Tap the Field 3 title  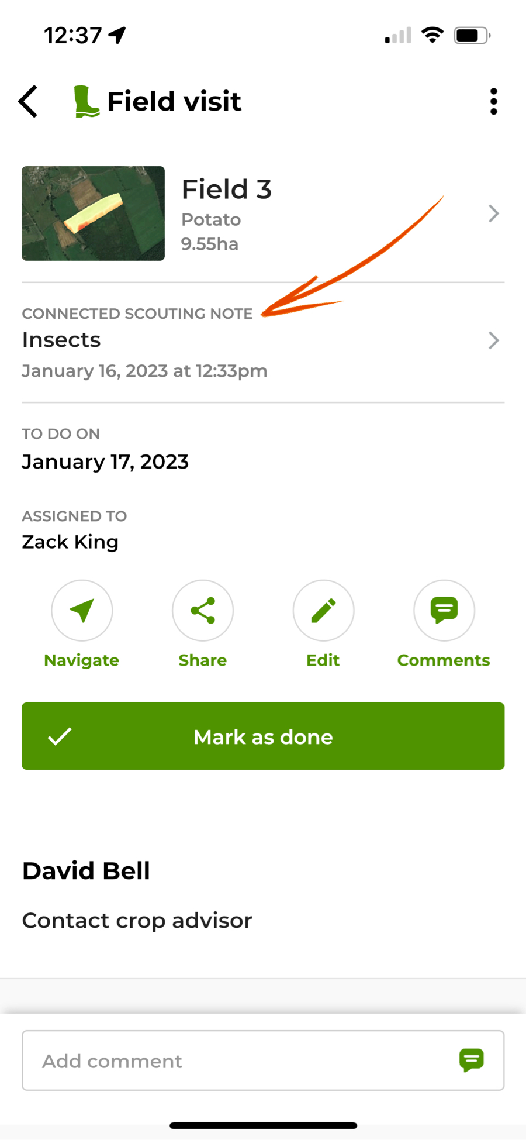(x=227, y=189)
